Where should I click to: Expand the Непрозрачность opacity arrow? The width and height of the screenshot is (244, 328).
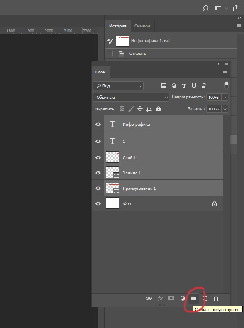[x=225, y=97]
